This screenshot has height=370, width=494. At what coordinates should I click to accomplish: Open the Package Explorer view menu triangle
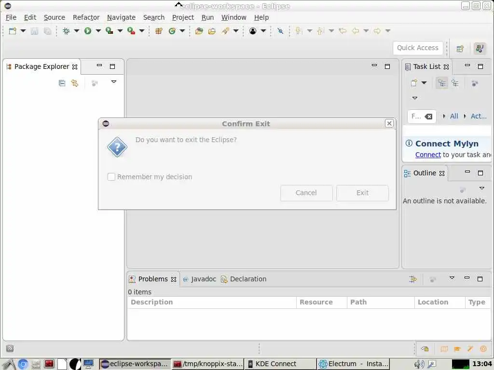click(114, 82)
